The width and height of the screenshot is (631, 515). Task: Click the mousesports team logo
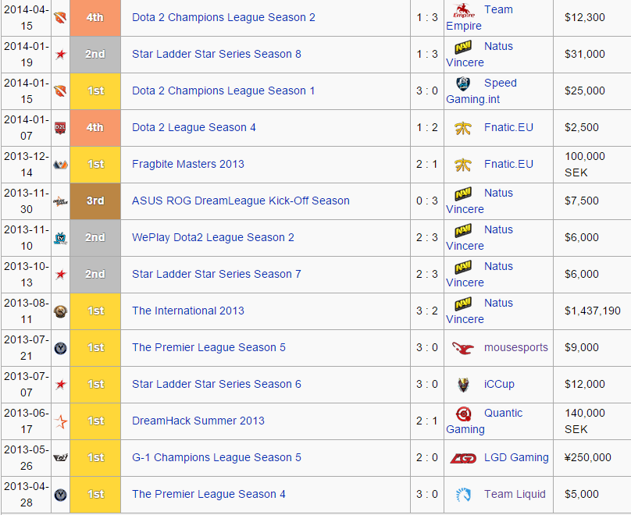(463, 348)
